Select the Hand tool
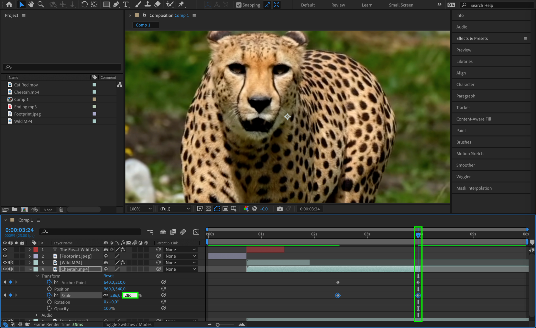Viewport: 536px width, 328px height. click(x=31, y=4)
